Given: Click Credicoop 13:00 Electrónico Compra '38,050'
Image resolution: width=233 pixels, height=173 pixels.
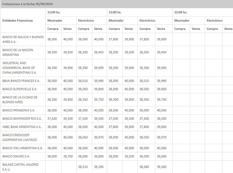Looking at the screenshot, I should (144, 137).
